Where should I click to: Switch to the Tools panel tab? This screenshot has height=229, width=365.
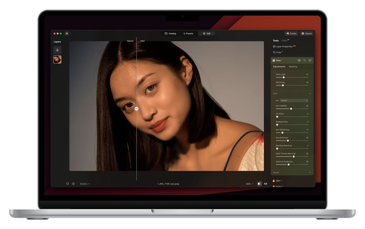[x=276, y=41]
